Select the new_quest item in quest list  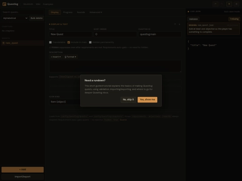[x=22, y=43]
